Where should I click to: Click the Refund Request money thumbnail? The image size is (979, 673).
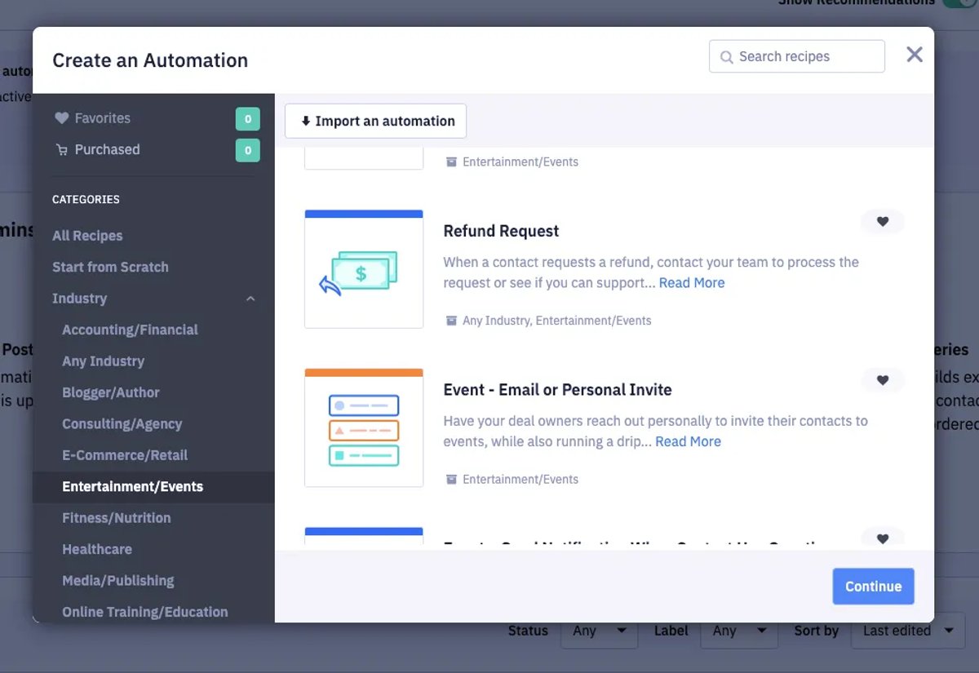364,269
